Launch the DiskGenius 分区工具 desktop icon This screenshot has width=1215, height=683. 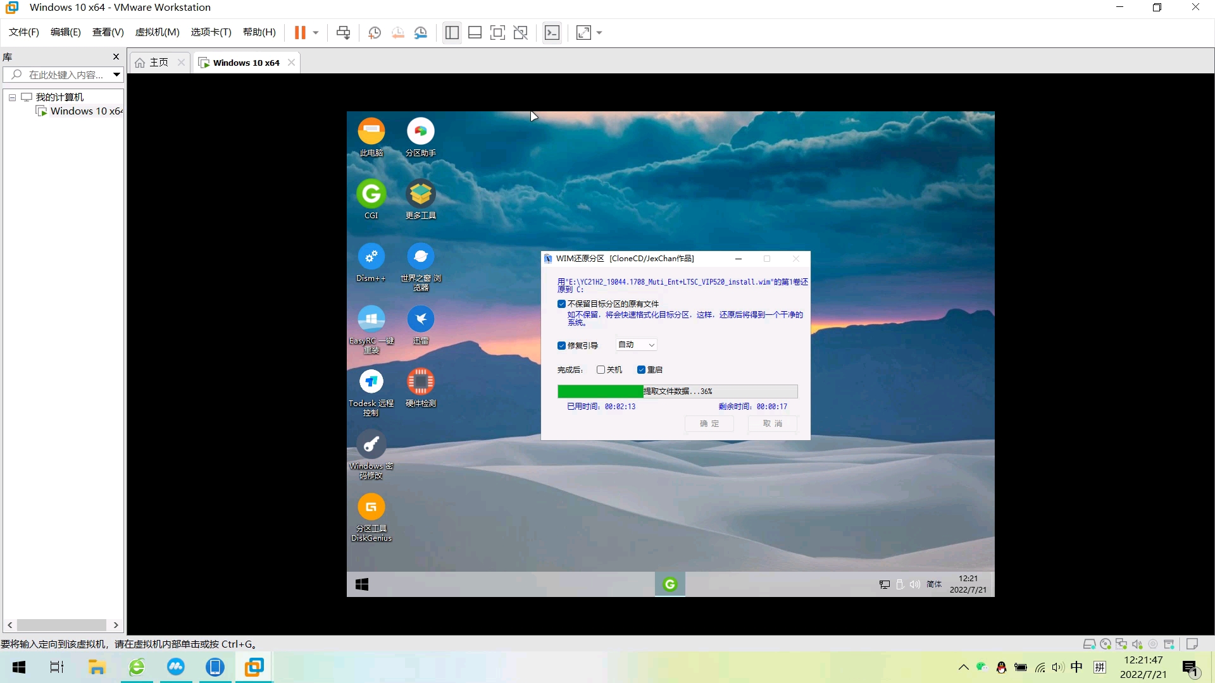tap(371, 517)
